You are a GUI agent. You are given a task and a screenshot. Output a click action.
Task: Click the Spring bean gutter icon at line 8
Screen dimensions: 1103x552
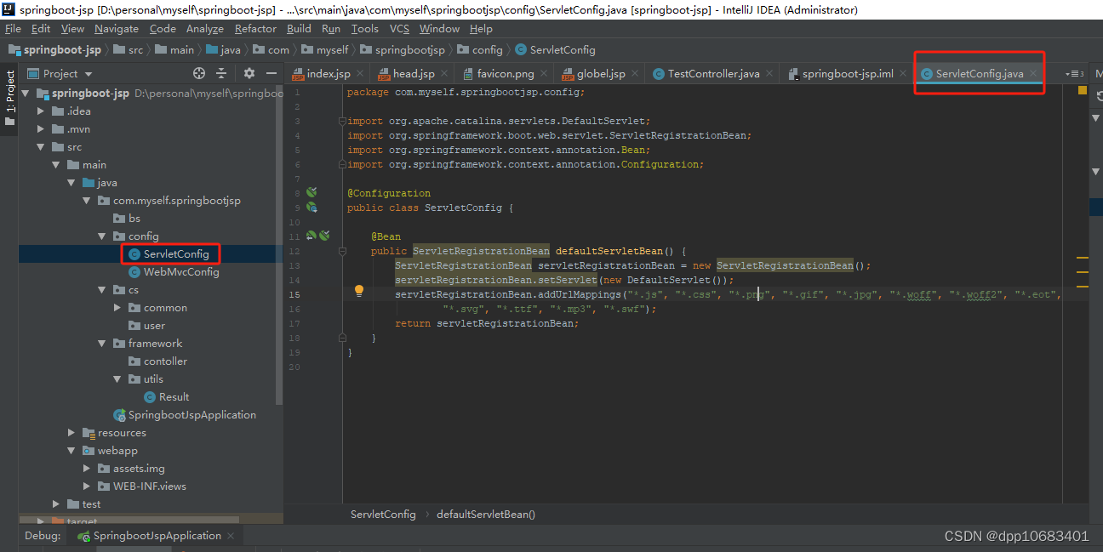pos(311,193)
